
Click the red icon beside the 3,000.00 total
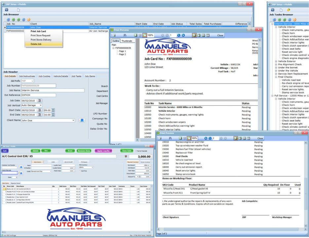[x=126, y=156]
